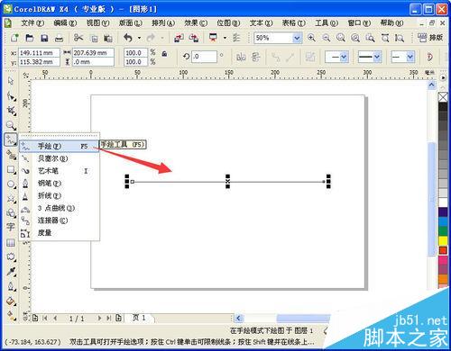Click the Open file folder icon

coord(30,38)
